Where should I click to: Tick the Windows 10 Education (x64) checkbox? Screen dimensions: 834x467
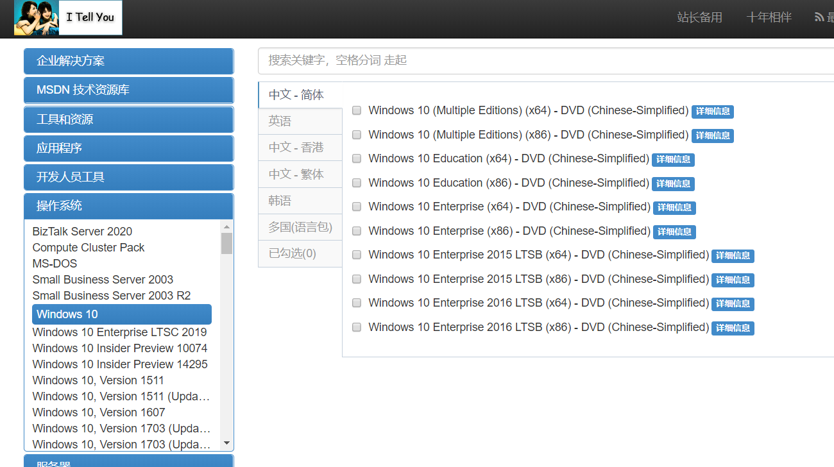click(x=357, y=158)
